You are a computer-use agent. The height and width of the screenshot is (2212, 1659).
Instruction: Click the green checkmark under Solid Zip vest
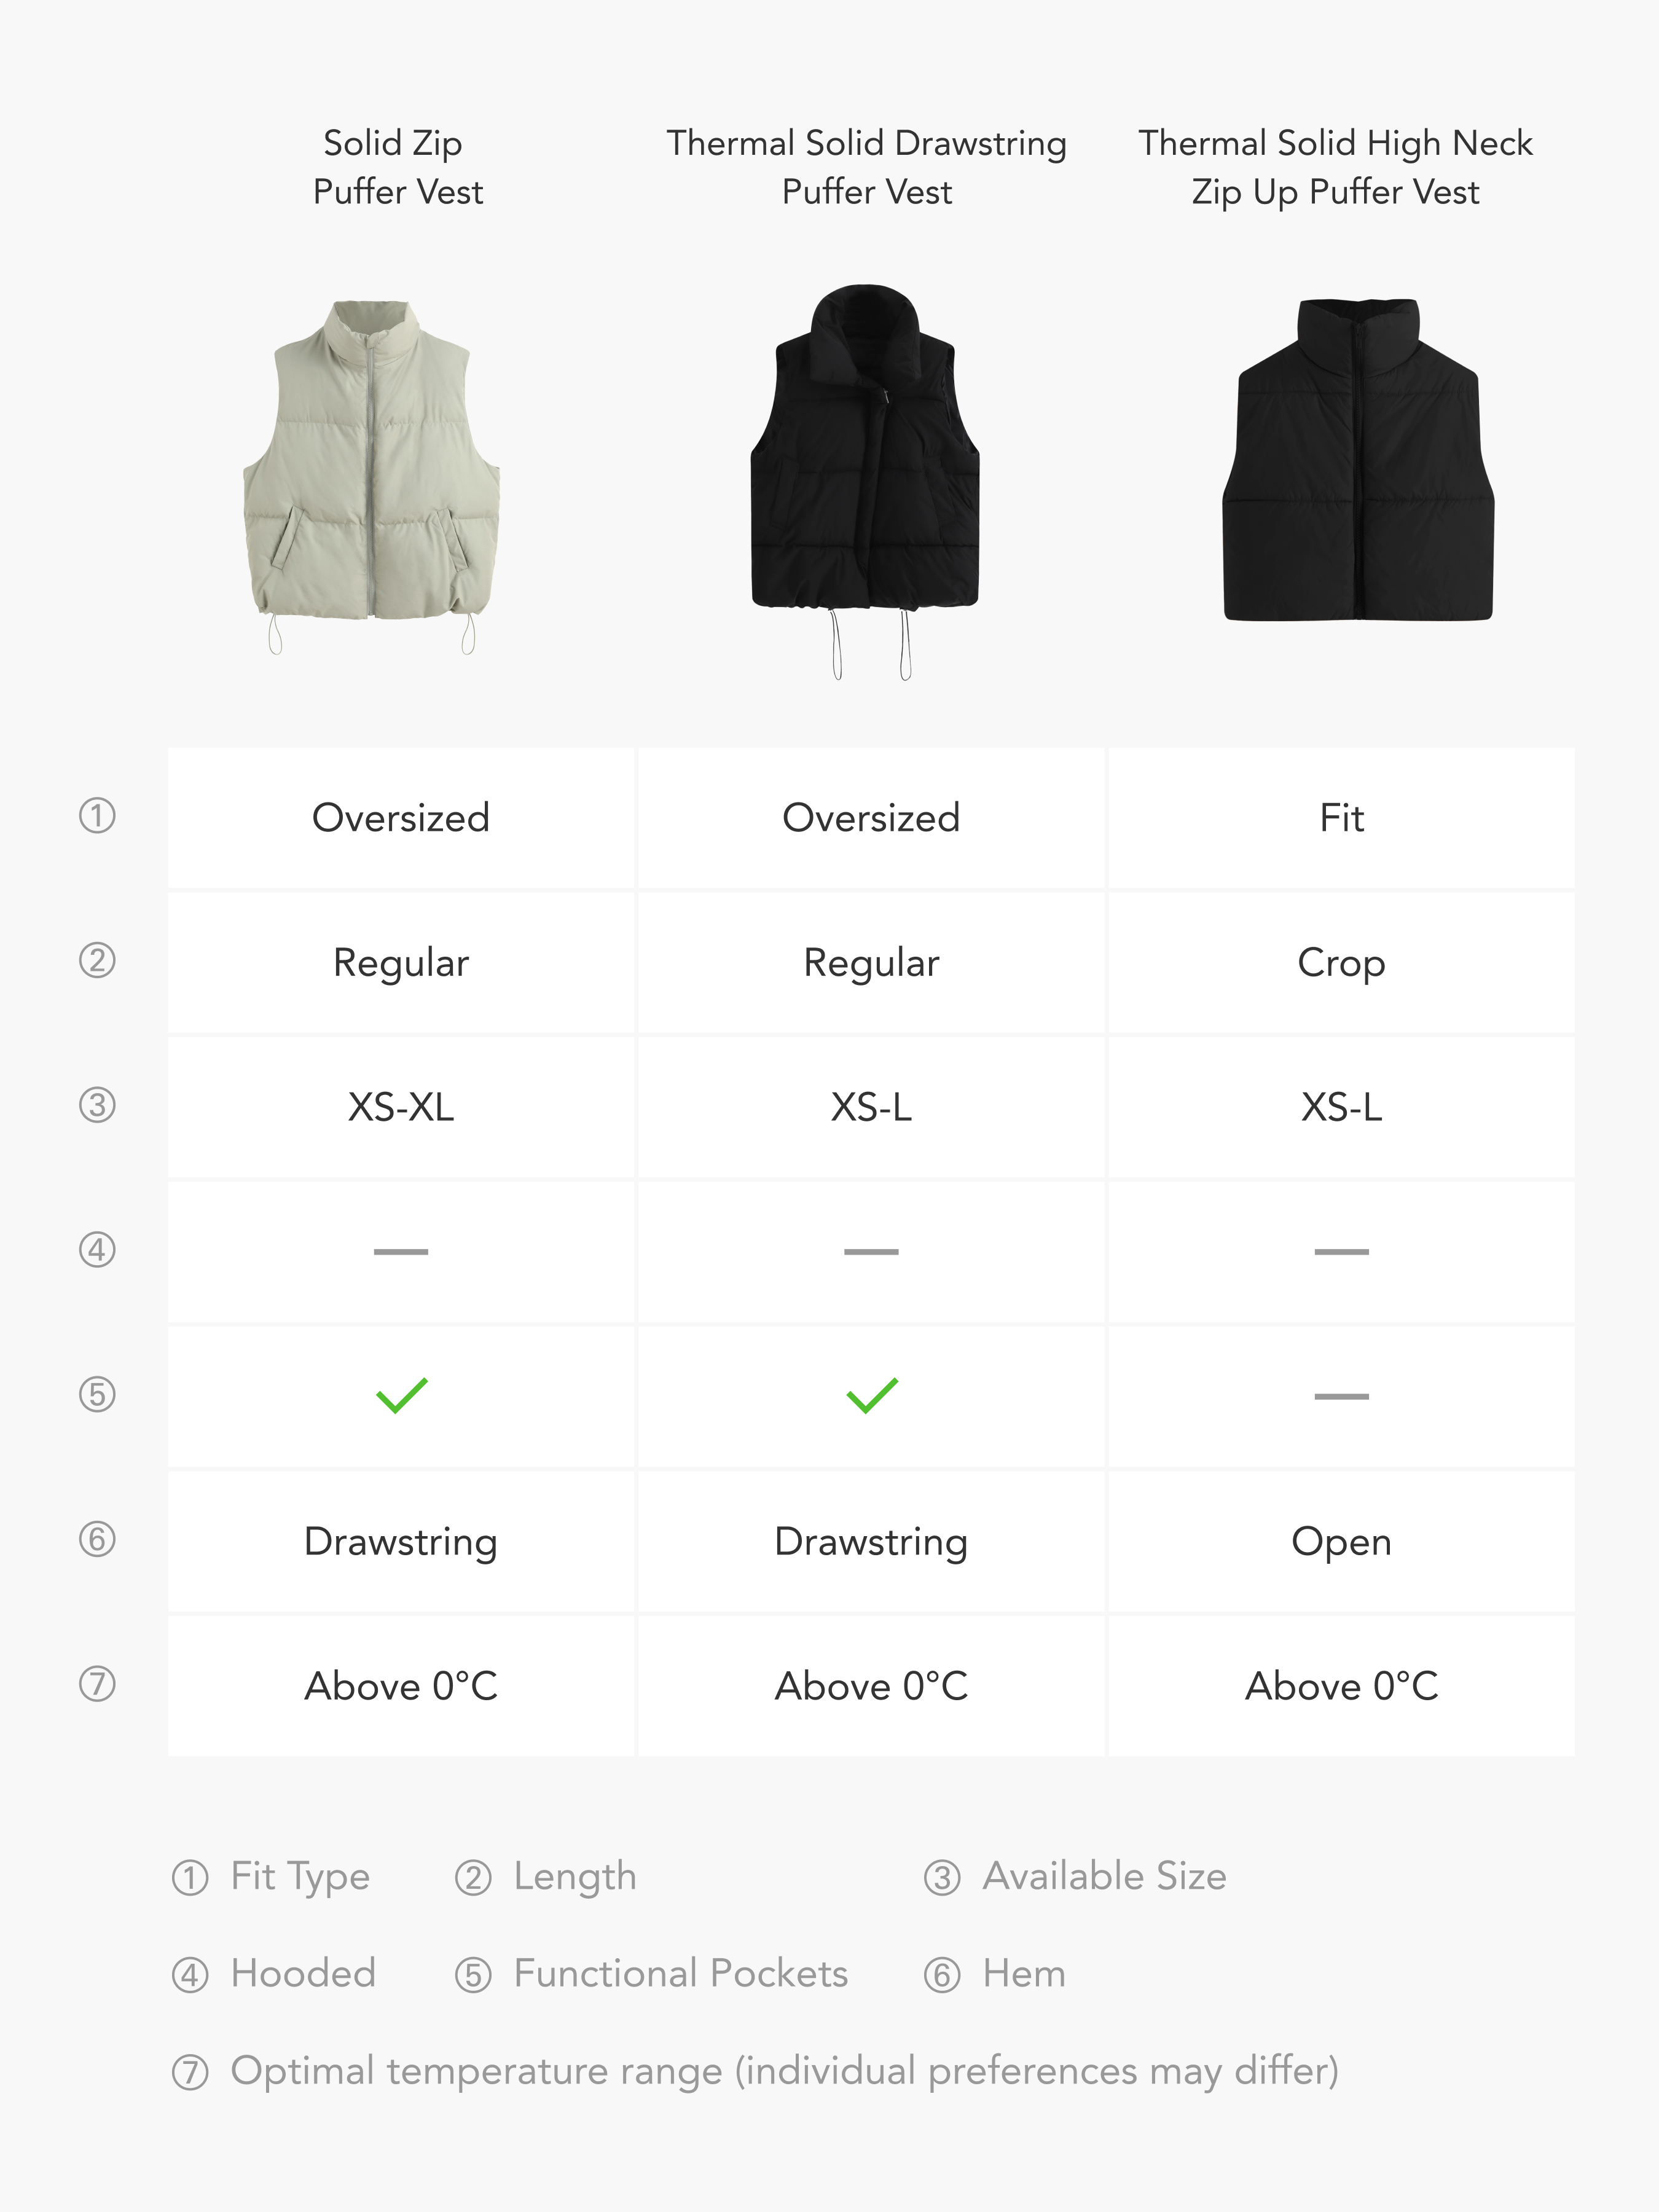click(x=401, y=1395)
